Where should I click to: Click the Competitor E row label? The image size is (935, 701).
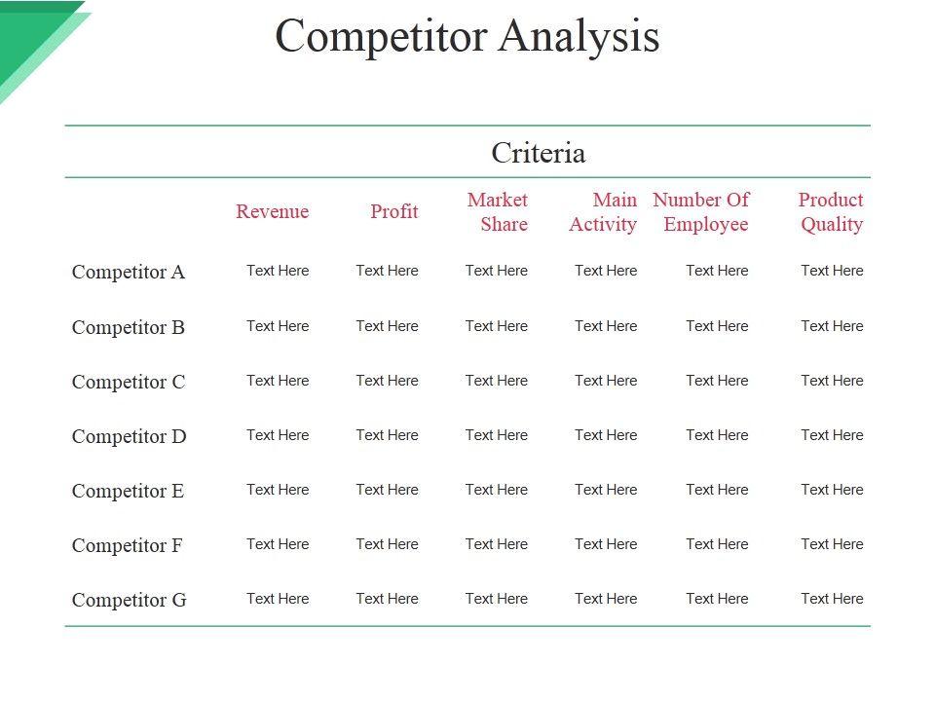pos(128,491)
